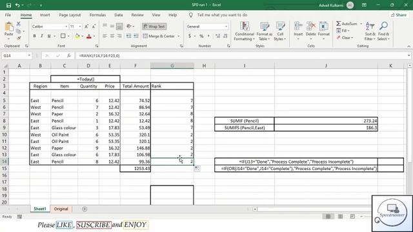Click Auto Fill Options icon near G15
Screen dimensions: 413x232
point(197,168)
